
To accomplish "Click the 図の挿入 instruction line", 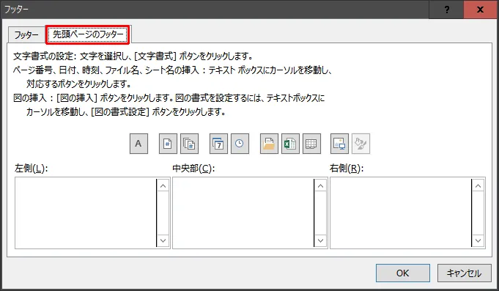I will coord(169,97).
